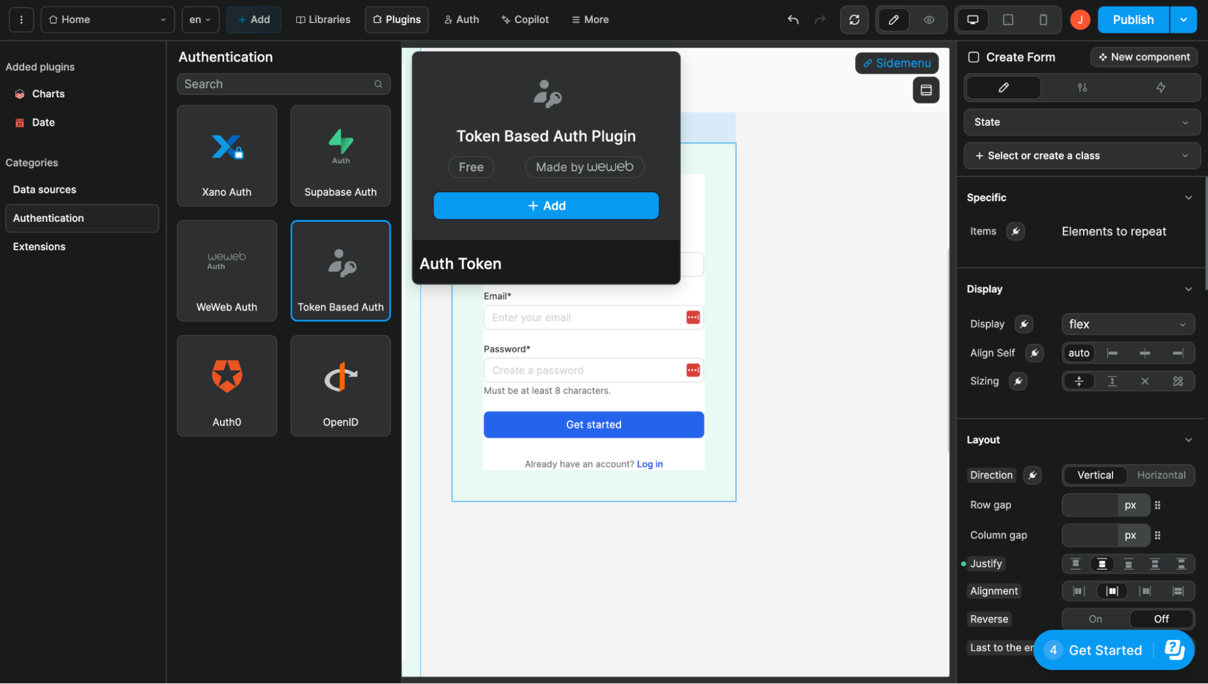Screen dimensions: 1208x684
Task: Undo the last action
Action: pyautogui.click(x=792, y=19)
